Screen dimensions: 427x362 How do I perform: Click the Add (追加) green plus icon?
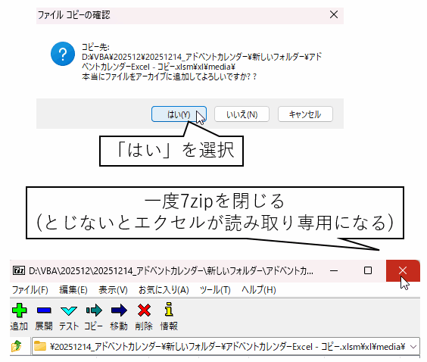[x=19, y=311]
